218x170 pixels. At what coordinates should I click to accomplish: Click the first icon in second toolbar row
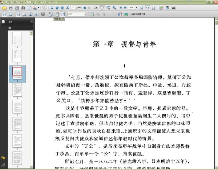click(x=5, y=14)
